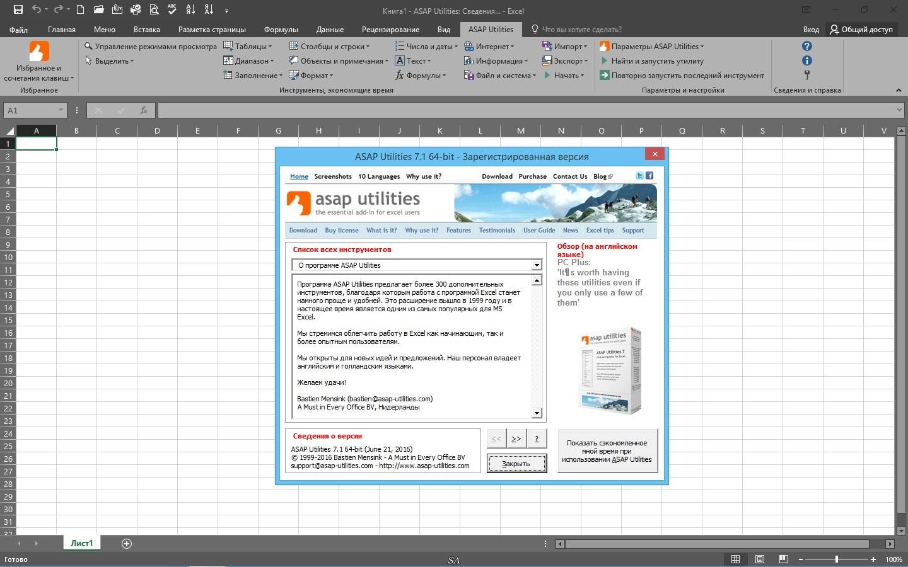The height and width of the screenshot is (567, 908).
Task: Click the Undo arrow icon
Action: (36, 9)
